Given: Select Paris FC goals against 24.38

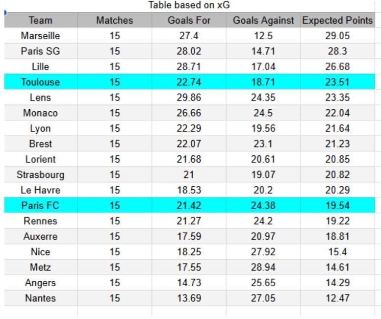Looking at the screenshot, I should pyautogui.click(x=263, y=205).
